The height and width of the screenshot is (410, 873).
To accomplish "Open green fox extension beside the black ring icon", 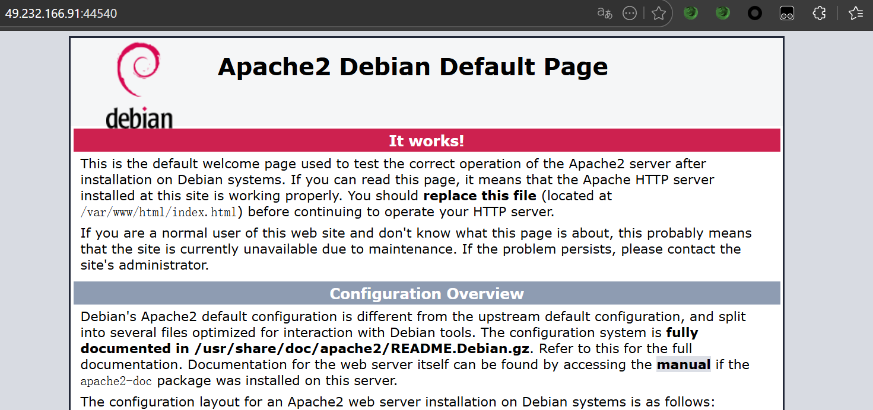I will pyautogui.click(x=722, y=13).
